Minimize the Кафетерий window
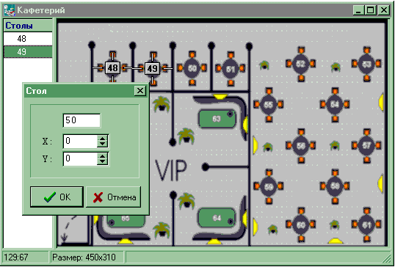 click(358, 10)
